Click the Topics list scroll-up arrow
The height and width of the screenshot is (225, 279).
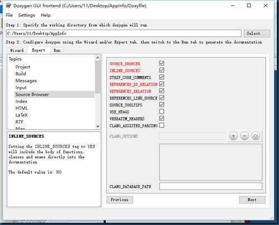pyautogui.click(x=98, y=58)
